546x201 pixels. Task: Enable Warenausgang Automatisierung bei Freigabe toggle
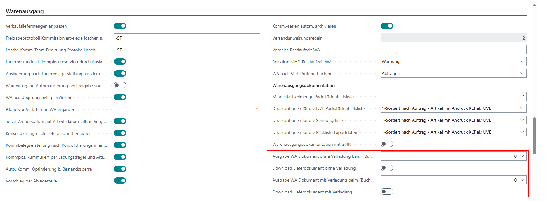120,85
